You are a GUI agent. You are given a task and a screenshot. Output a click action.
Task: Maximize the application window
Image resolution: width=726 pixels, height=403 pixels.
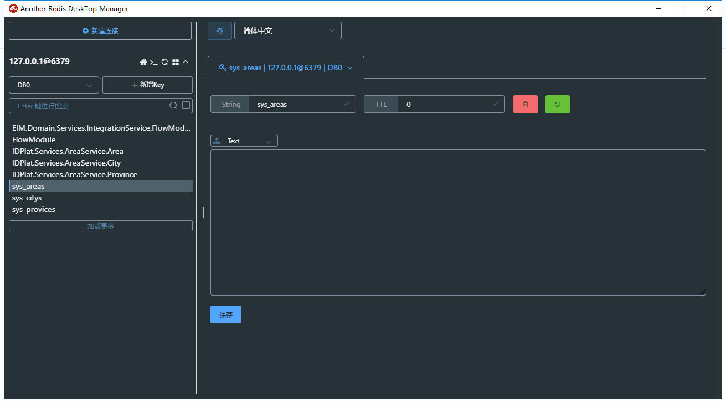(683, 8)
